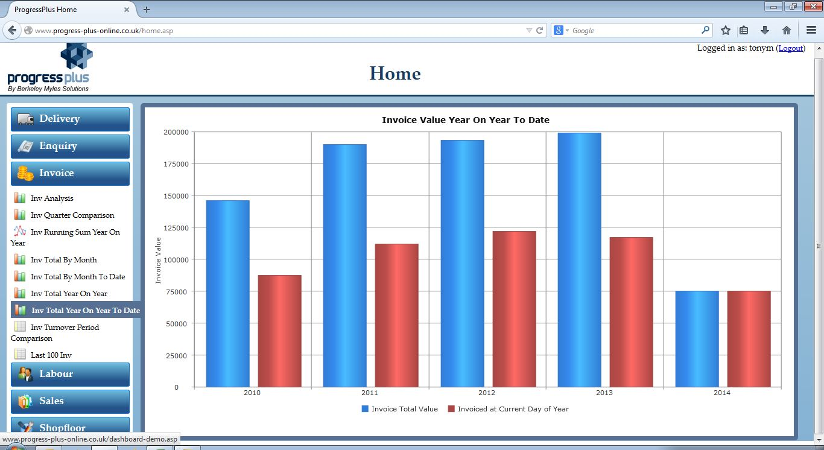Click the blue 2012 Invoice Total Value bar
The width and height of the screenshot is (824, 450).
coord(462,264)
